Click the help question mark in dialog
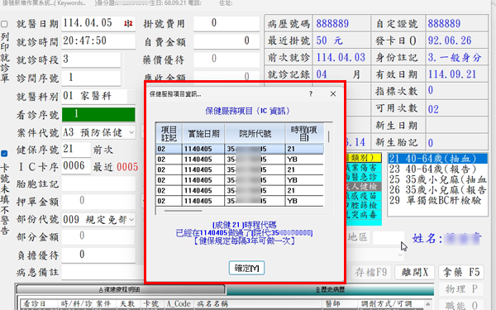The height and width of the screenshot is (310, 496). pos(311,94)
